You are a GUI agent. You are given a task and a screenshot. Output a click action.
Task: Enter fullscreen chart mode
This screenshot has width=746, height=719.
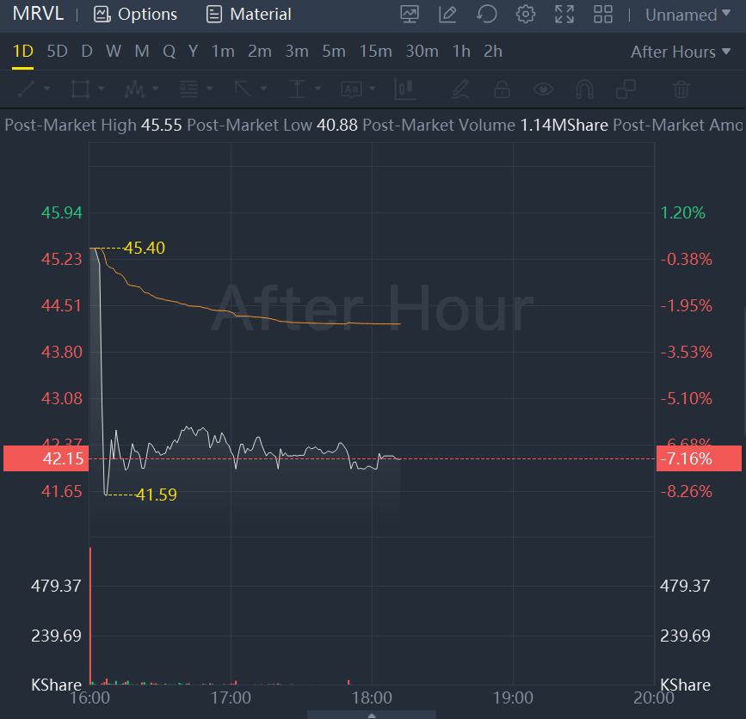tap(564, 15)
